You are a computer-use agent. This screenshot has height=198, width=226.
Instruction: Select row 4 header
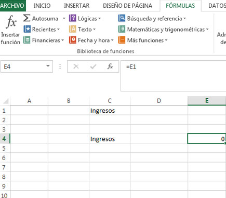tap(5, 139)
